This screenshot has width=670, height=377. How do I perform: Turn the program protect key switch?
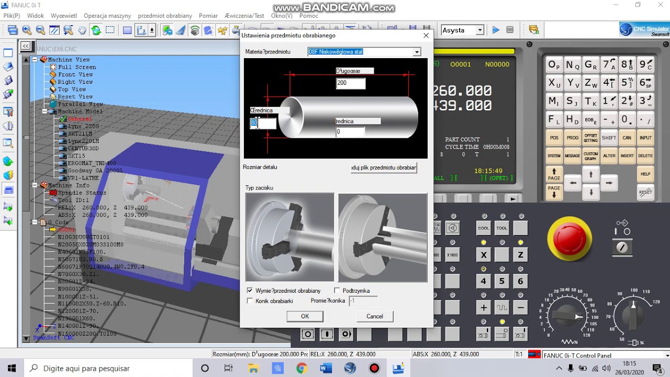622,247
